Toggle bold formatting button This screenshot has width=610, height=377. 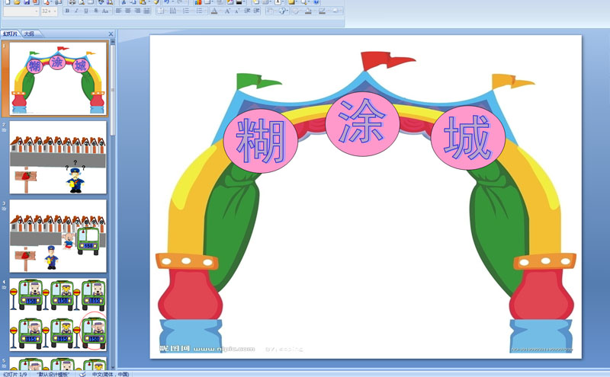coord(67,11)
